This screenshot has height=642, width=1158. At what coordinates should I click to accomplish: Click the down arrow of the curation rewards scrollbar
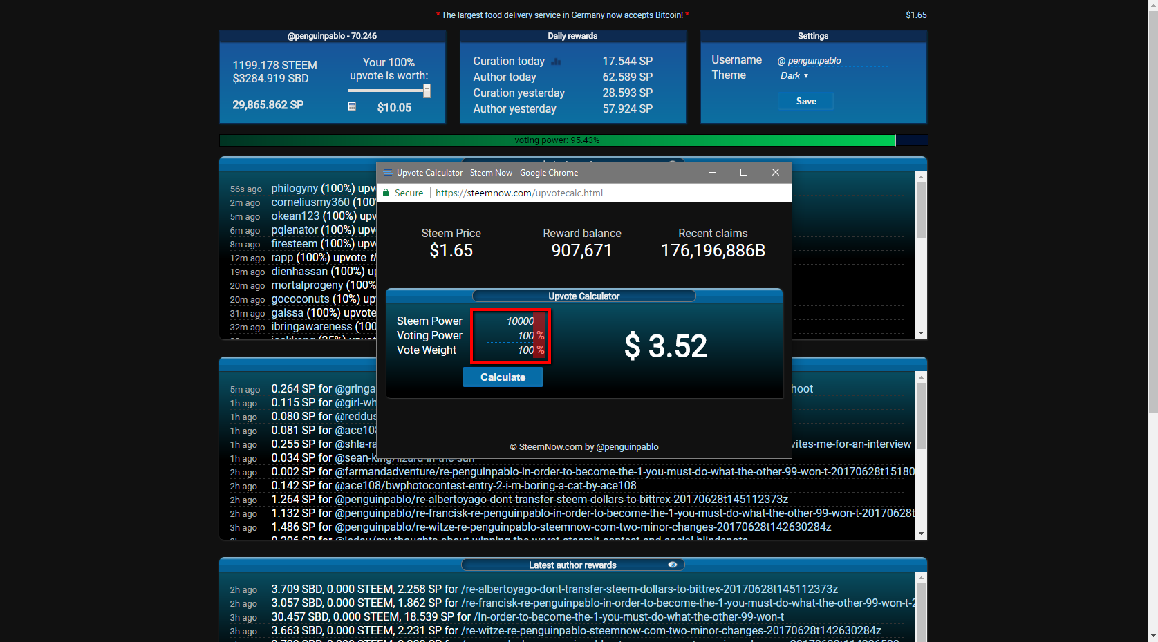[x=921, y=534]
